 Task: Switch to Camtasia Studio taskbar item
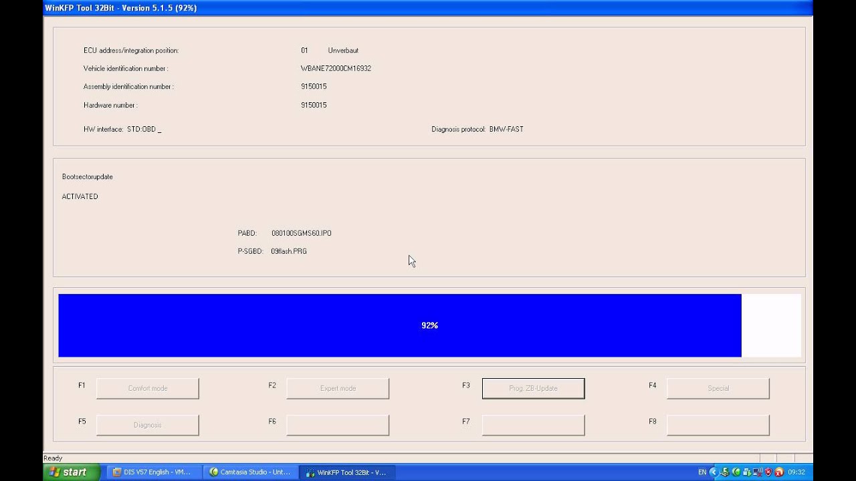tap(250, 472)
